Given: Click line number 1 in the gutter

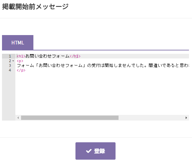Looking at the screenshot, I should tap(10, 56).
